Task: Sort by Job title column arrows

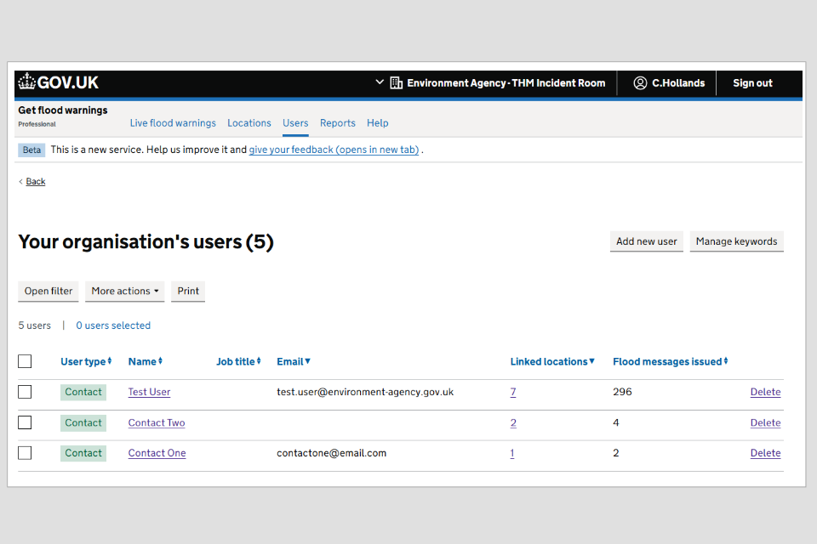Action: click(259, 362)
